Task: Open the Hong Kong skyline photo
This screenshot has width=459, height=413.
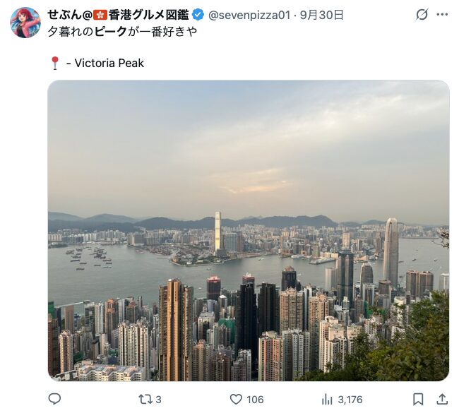Action: click(249, 231)
